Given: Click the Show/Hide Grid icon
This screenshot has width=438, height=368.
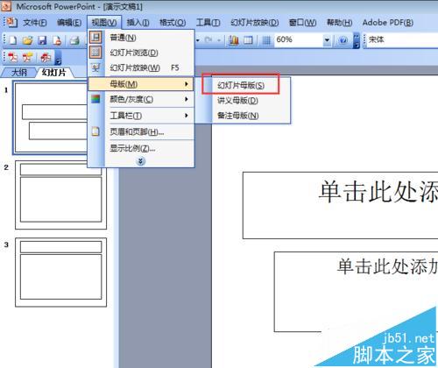Looking at the screenshot, I should point(266,39).
